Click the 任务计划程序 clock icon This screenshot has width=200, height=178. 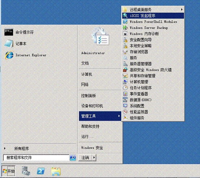tap(125, 88)
